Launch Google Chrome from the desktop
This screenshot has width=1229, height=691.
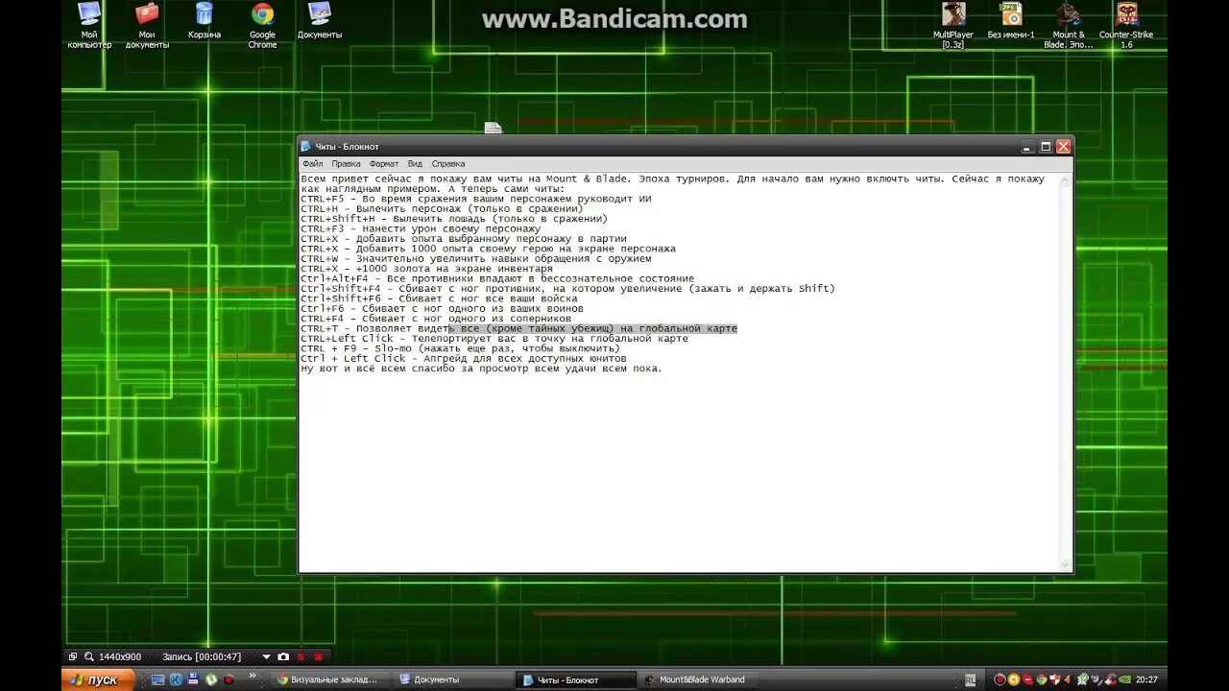[262, 25]
